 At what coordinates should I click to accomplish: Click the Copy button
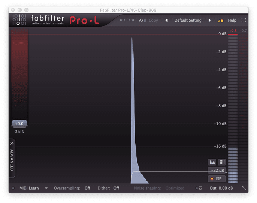[x=153, y=20]
